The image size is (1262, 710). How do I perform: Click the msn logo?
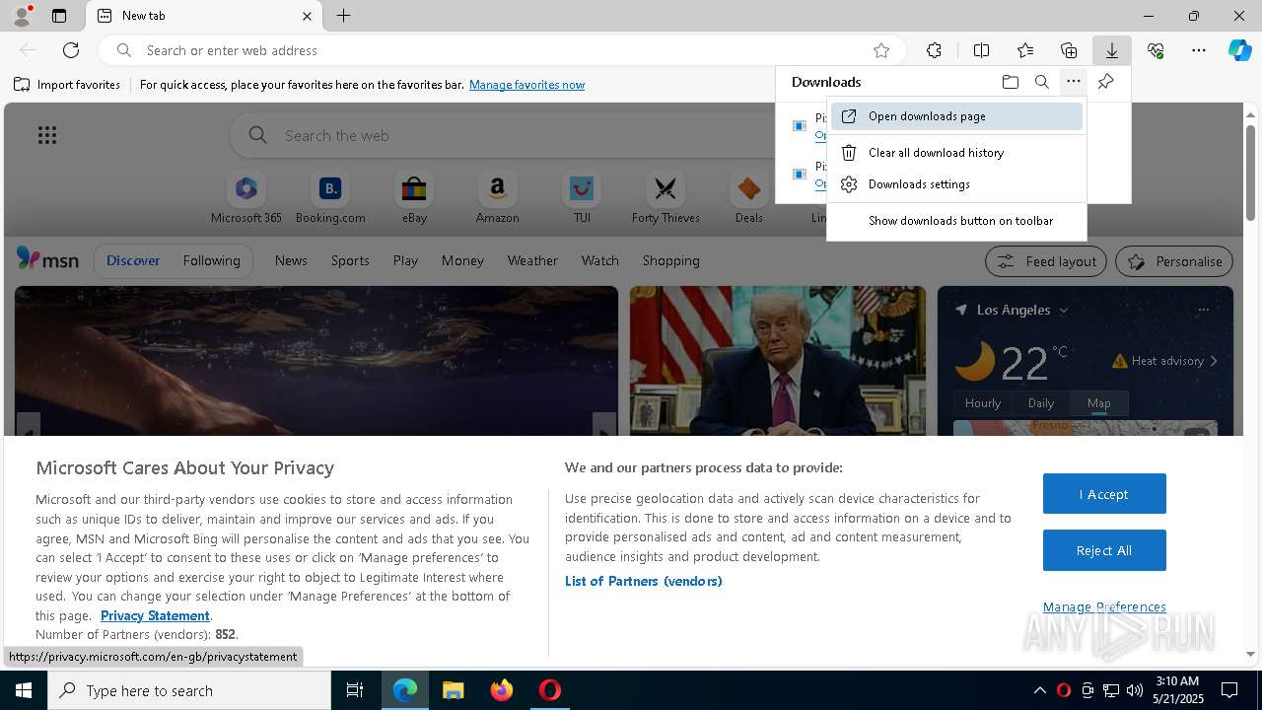point(47,259)
